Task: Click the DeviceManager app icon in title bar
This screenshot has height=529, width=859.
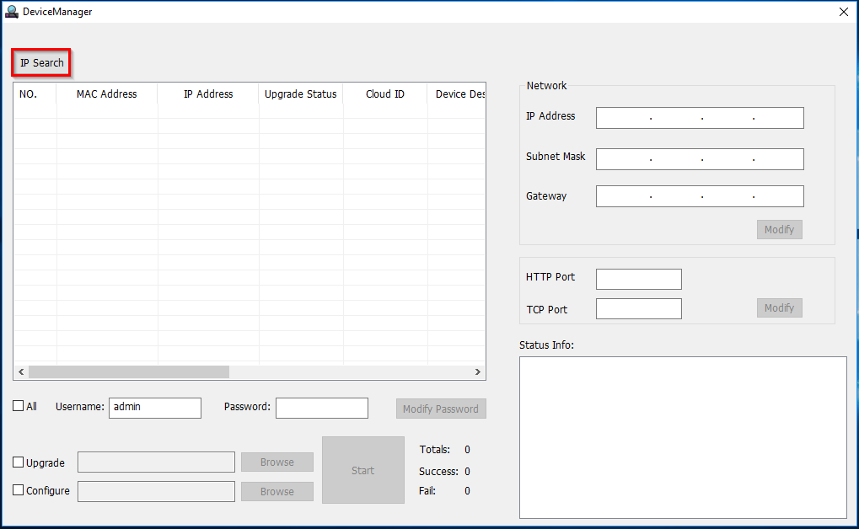Action: coord(12,12)
